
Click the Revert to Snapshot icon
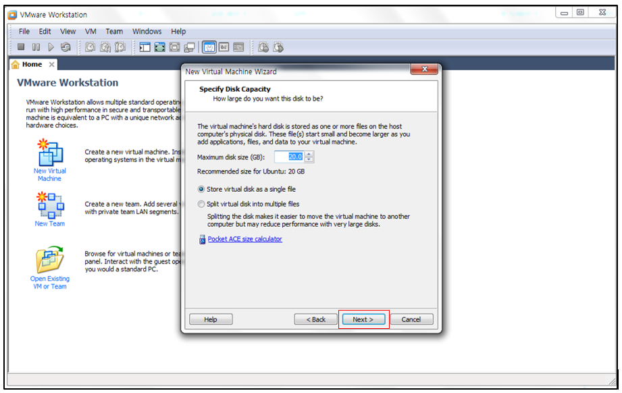(x=105, y=47)
